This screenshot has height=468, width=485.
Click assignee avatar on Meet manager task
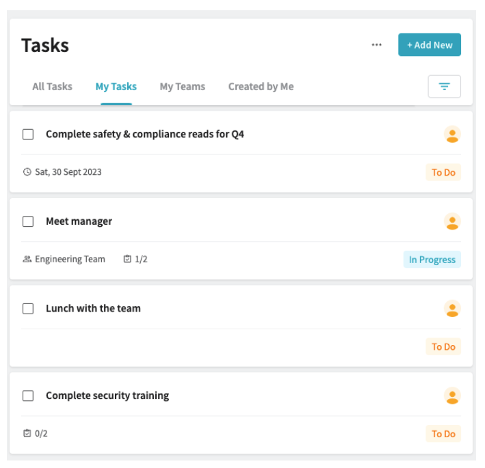pyautogui.click(x=452, y=221)
